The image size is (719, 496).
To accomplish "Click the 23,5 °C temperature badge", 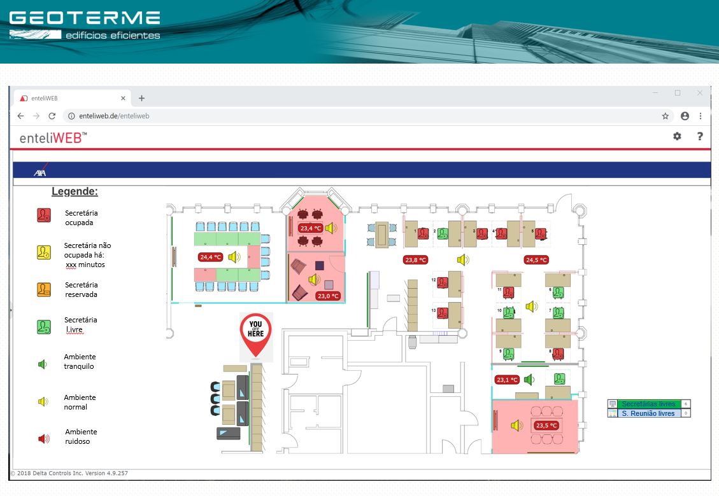I will pos(546,425).
